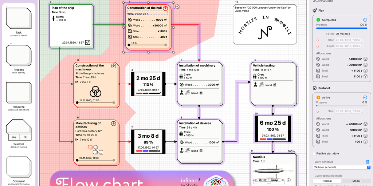Toggle Island checkbox in Installation of devices
The width and height of the screenshot is (373, 186).
[201, 151]
